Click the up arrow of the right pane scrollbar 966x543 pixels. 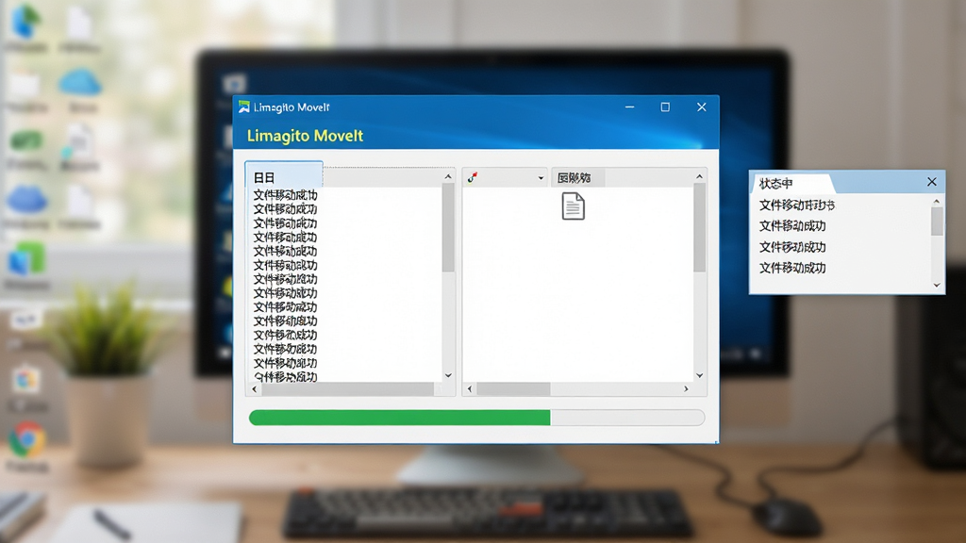699,176
